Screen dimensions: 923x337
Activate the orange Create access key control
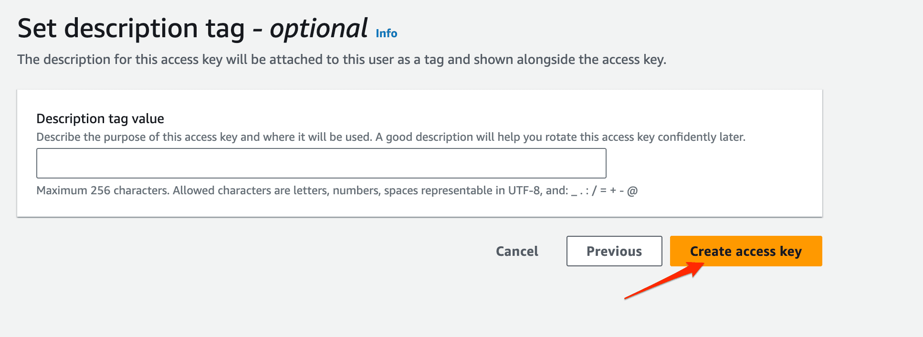pos(745,251)
